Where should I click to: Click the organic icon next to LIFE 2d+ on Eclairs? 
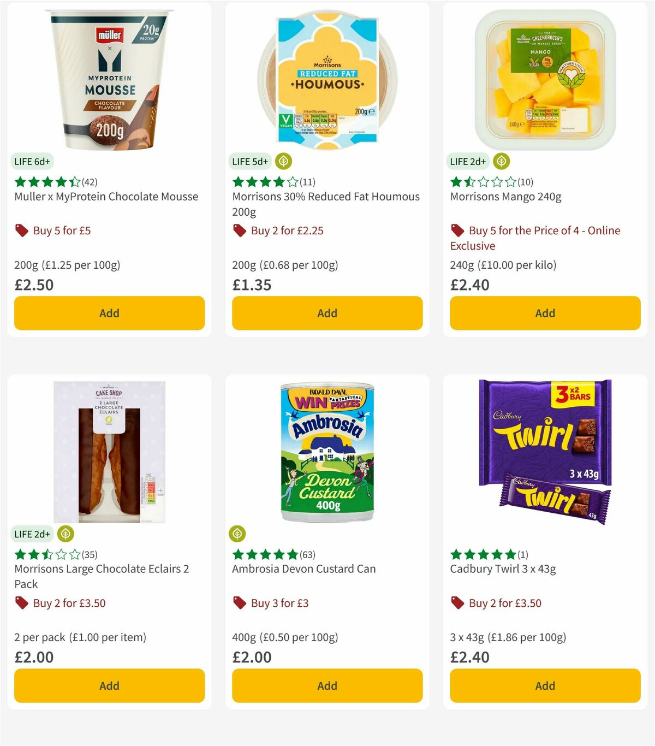click(x=65, y=534)
